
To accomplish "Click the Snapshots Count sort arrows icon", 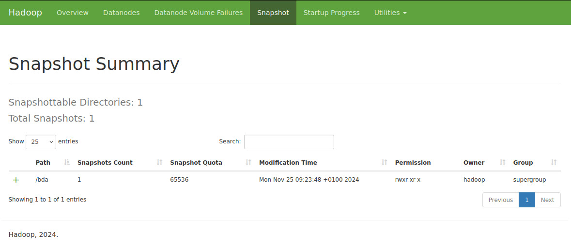I will [159, 162].
